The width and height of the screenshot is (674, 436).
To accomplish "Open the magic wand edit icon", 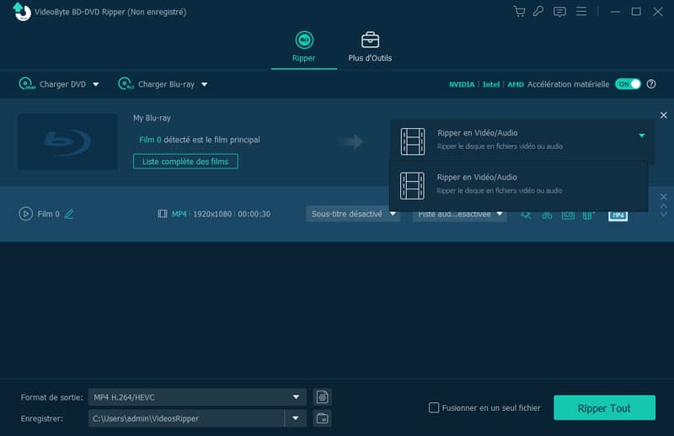I will (526, 215).
